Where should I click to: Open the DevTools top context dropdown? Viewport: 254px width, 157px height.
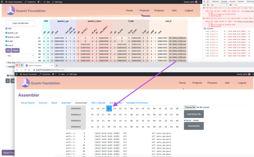click(219, 5)
